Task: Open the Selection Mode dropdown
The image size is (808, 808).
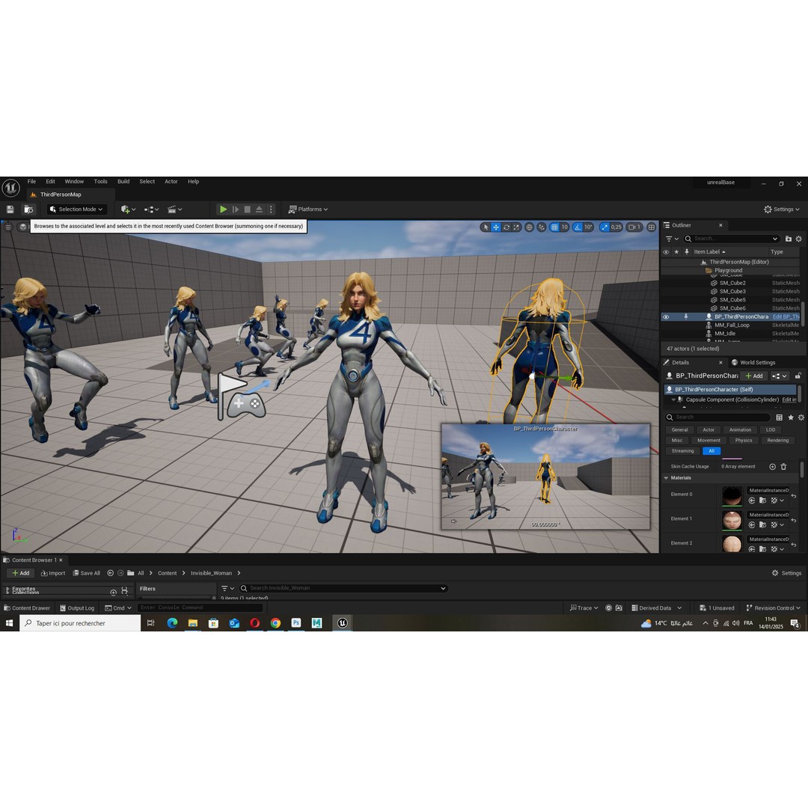Action: tap(77, 209)
